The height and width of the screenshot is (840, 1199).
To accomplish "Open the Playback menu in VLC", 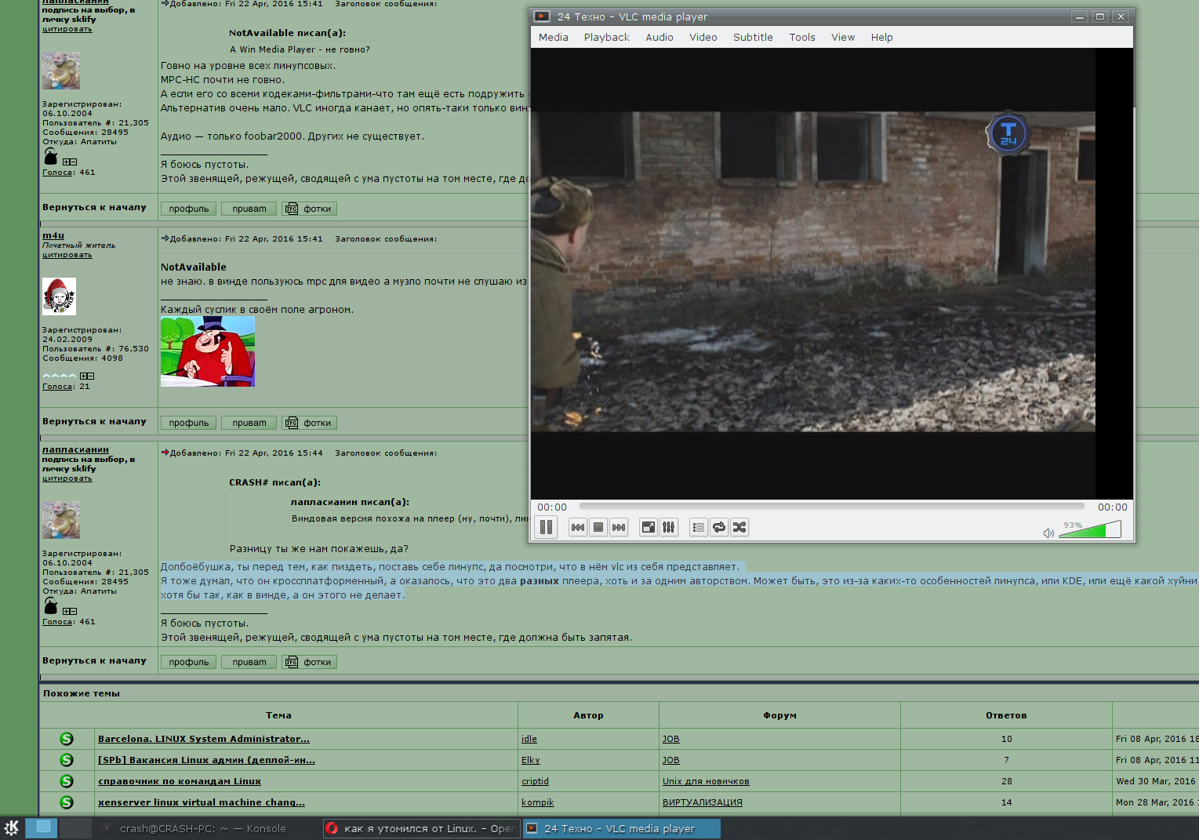I will pos(606,37).
